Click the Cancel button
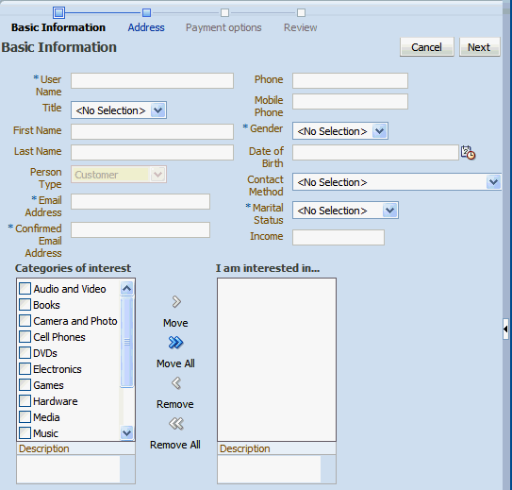Viewport: 512px width, 490px height. [427, 47]
